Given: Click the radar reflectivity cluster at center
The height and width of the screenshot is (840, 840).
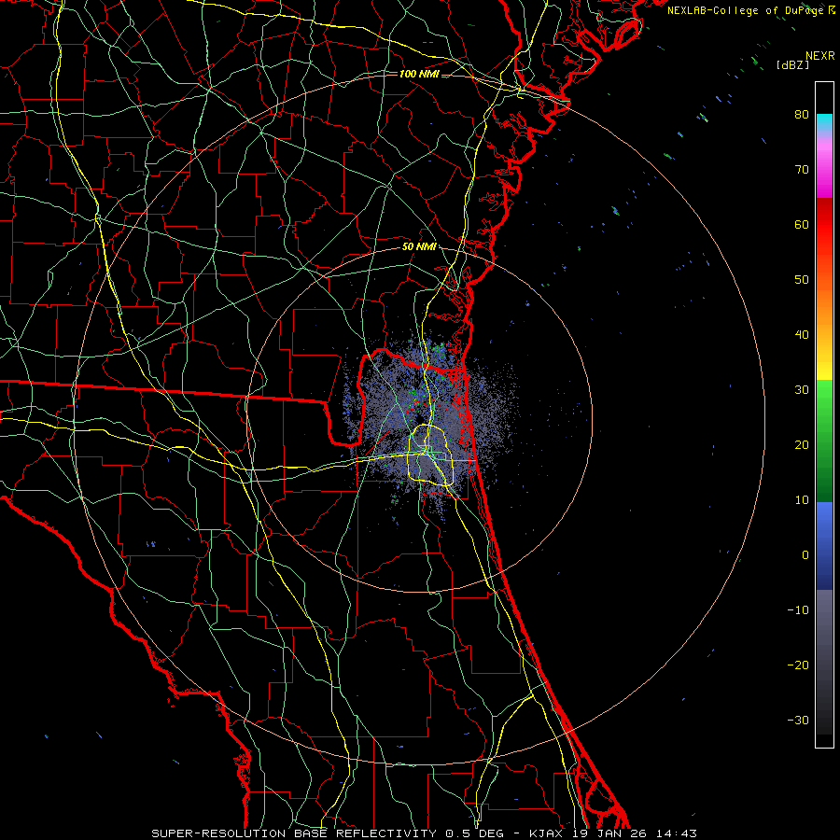Looking at the screenshot, I should click(x=428, y=423).
